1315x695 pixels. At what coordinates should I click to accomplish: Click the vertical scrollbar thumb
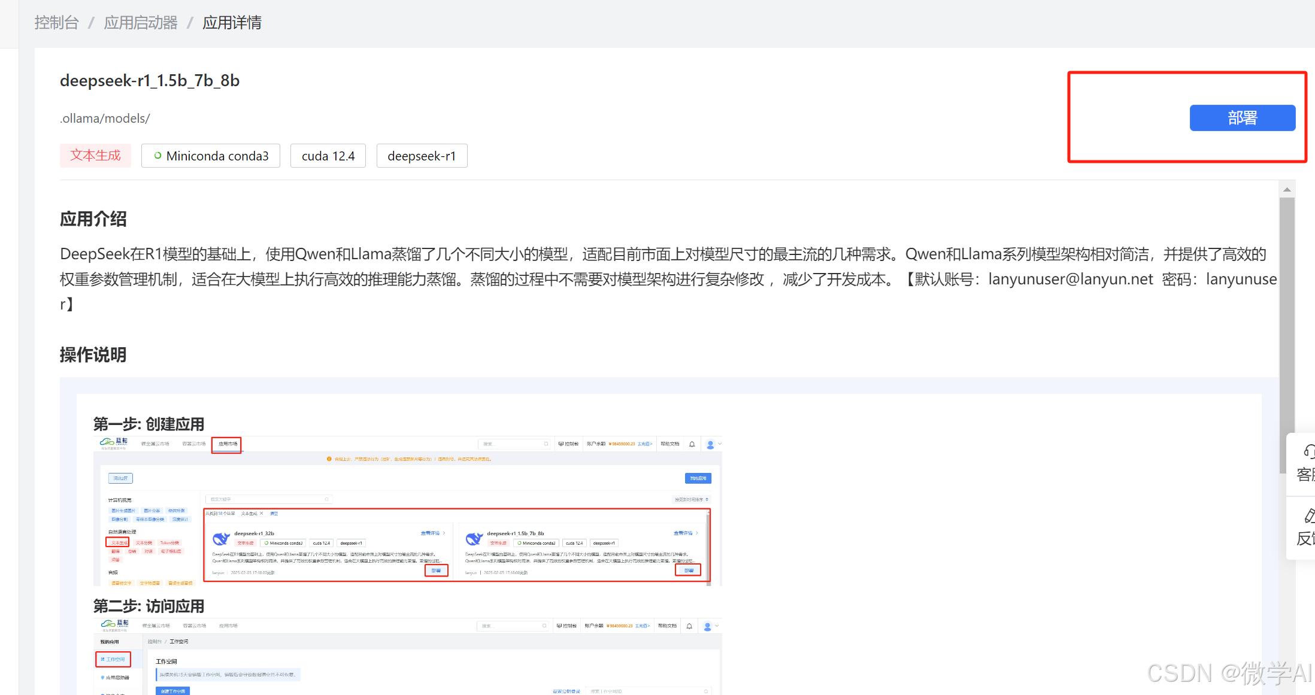pos(1287,335)
